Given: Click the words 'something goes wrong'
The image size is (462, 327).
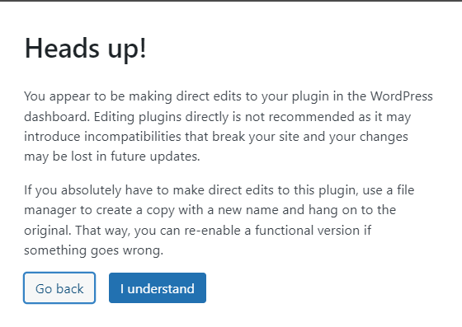Looking at the screenshot, I should (93, 250).
